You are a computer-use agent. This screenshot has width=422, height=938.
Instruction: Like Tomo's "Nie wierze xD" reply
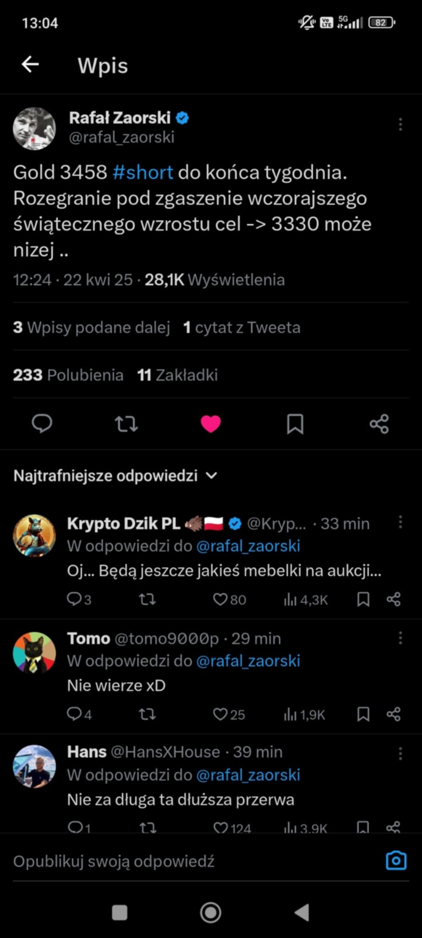(229, 714)
